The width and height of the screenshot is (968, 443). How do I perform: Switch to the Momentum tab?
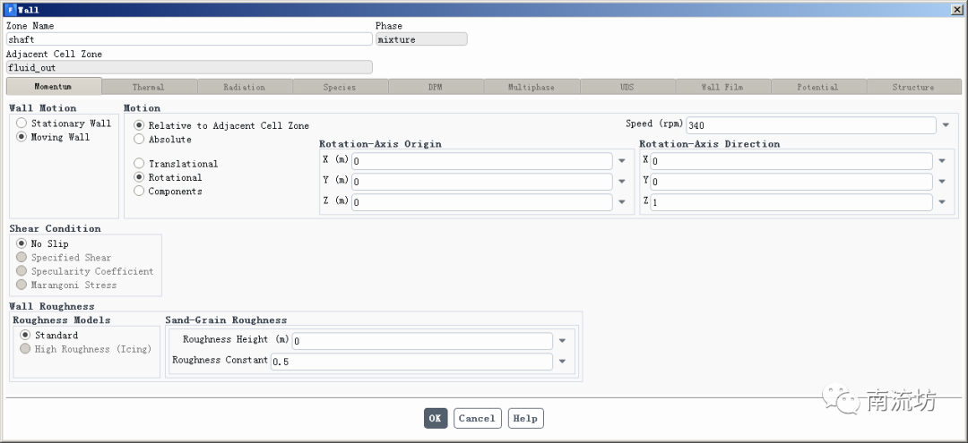point(54,86)
